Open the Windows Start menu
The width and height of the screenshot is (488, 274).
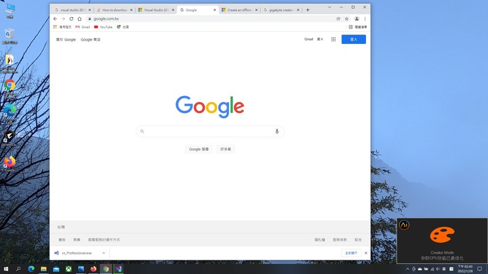pos(6,269)
